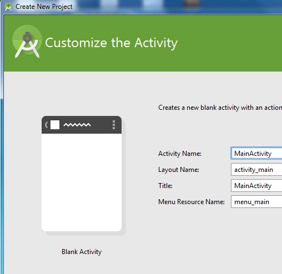Select the Blank Activity preview thumbnail
The image size is (282, 274).
(82, 174)
